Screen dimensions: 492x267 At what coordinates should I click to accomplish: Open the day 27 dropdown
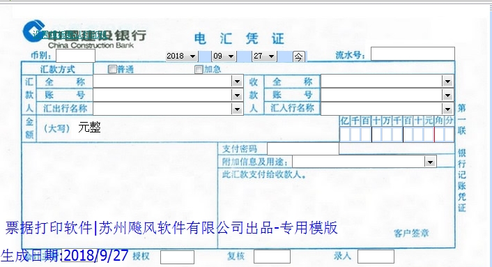tap(271, 56)
